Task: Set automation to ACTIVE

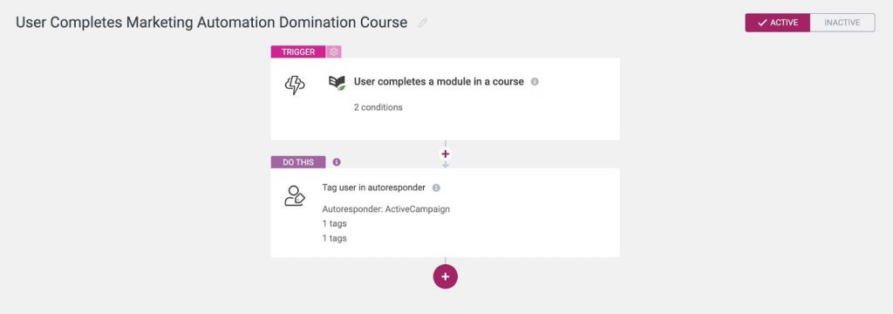Action: pyautogui.click(x=777, y=23)
